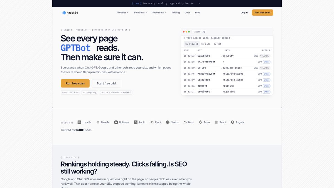The width and height of the screenshot is (334, 188).
Task: Select the Bingbot log row
Action: coord(227,86)
